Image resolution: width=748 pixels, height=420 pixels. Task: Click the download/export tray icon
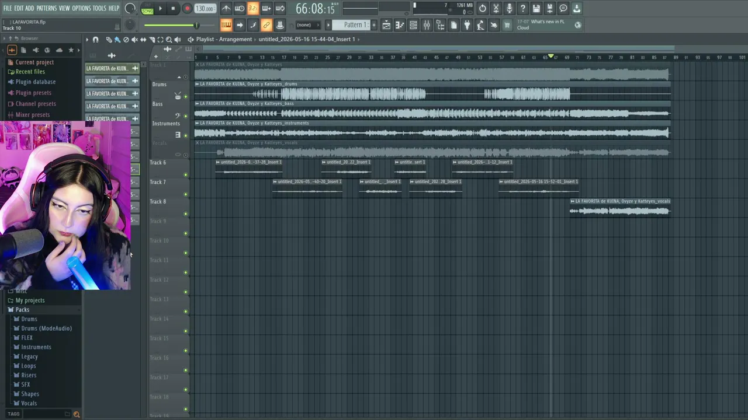tap(577, 9)
